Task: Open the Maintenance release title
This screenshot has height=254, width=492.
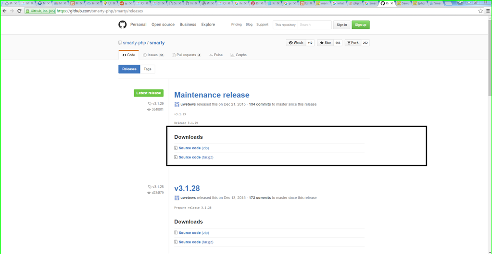Action: coord(212,95)
